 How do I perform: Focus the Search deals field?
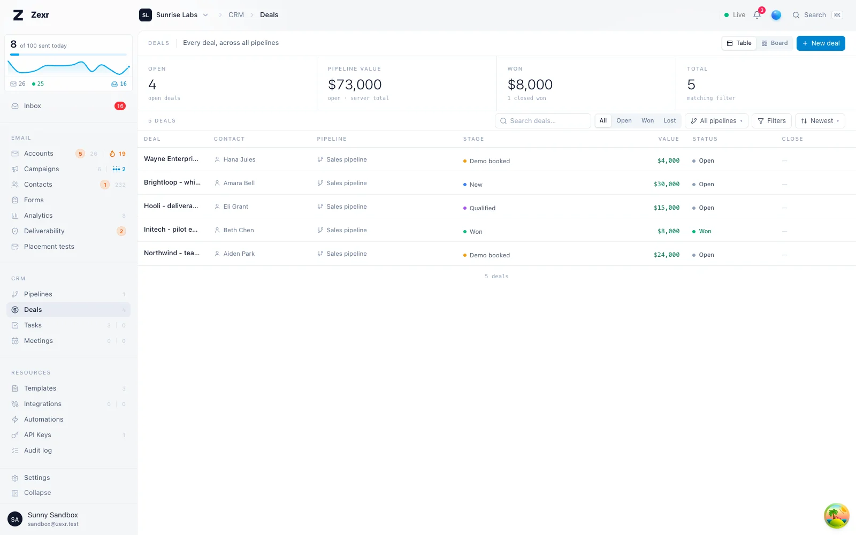pyautogui.click(x=542, y=121)
